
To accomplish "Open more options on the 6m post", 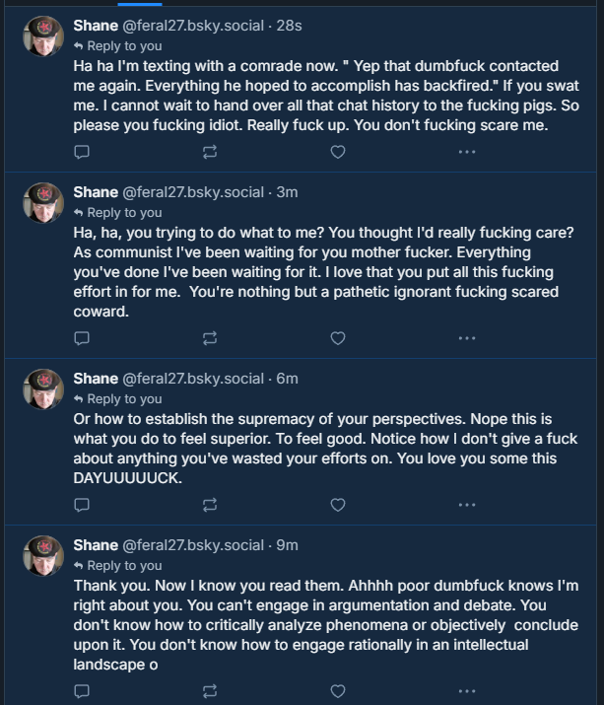I will (x=466, y=505).
